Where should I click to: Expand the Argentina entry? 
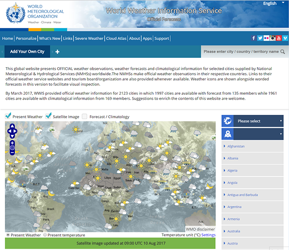tap(253, 207)
